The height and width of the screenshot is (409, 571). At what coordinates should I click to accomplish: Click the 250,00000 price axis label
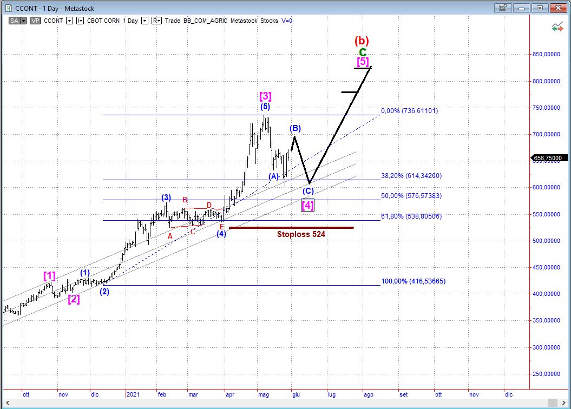coord(546,374)
